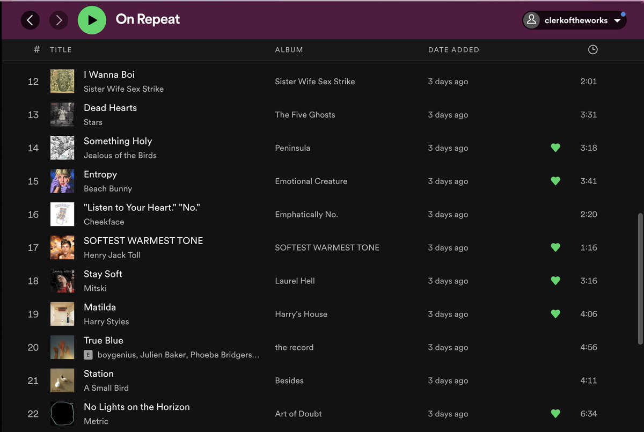Open Jealous of the Birds artist page

pos(120,156)
